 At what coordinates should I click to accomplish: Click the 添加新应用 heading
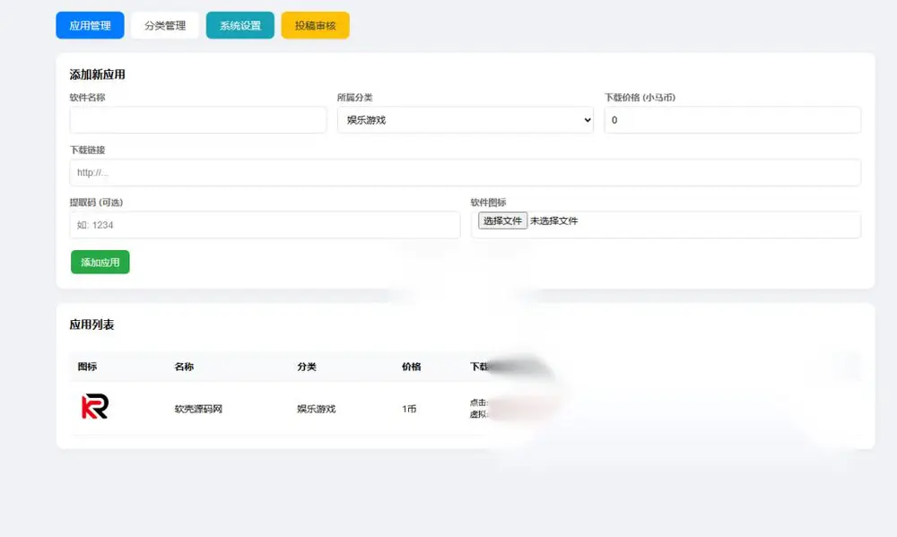coord(97,74)
